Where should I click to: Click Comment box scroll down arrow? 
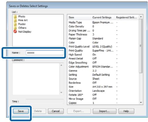coord(61,92)
